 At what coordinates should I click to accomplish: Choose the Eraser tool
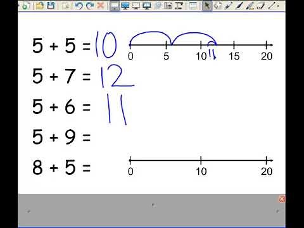pyautogui.click(x=260, y=6)
